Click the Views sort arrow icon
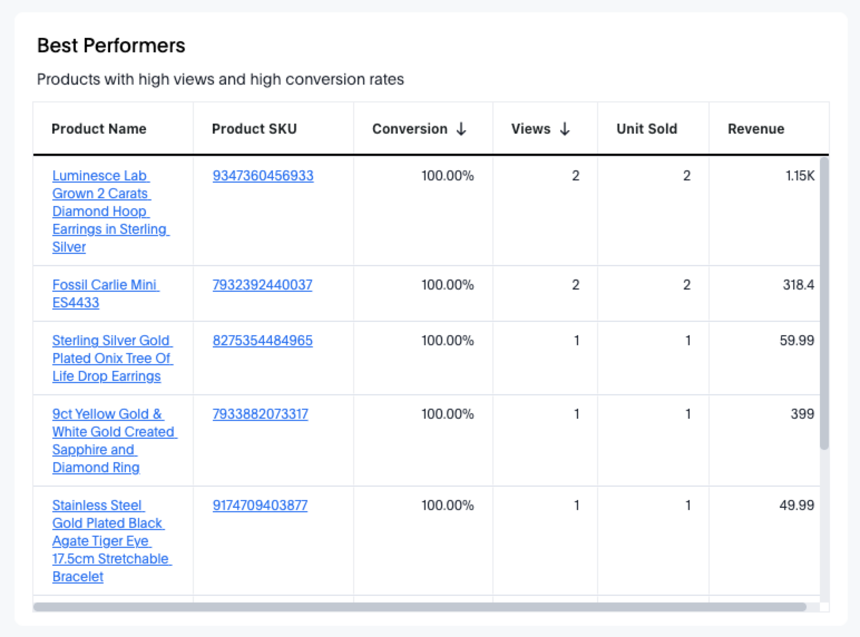Viewport: 860px width, 637px height. [x=565, y=129]
